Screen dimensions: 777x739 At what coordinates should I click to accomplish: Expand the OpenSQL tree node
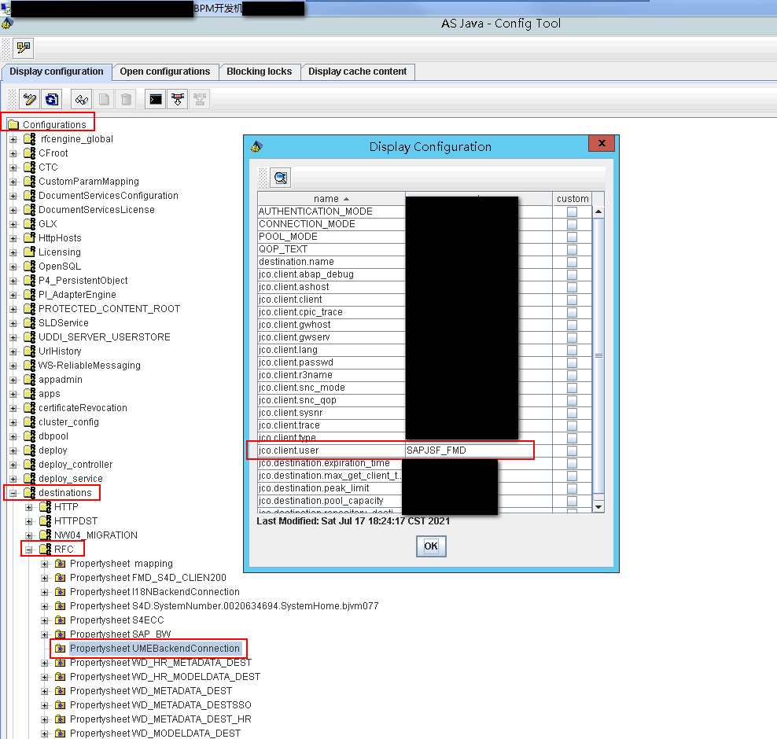click(x=13, y=267)
